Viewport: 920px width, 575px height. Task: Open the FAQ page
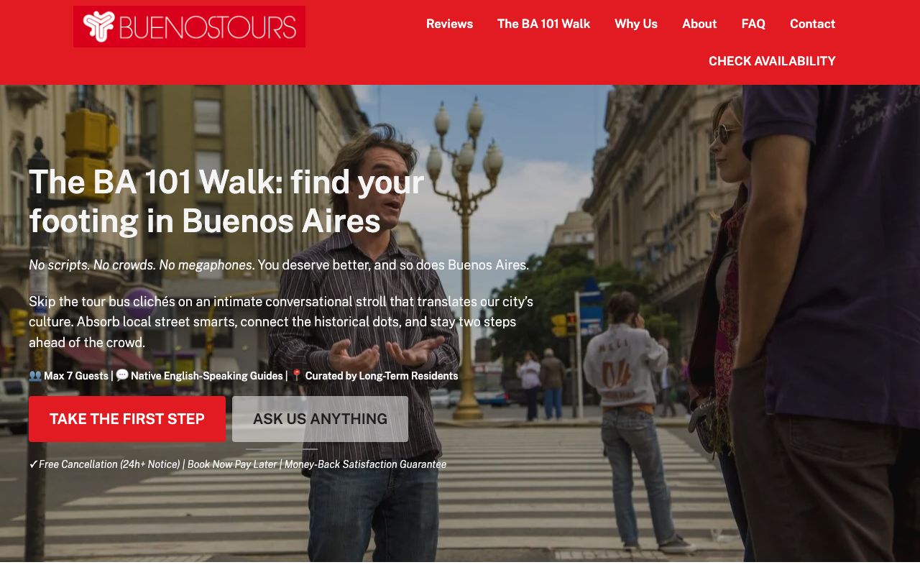click(753, 24)
